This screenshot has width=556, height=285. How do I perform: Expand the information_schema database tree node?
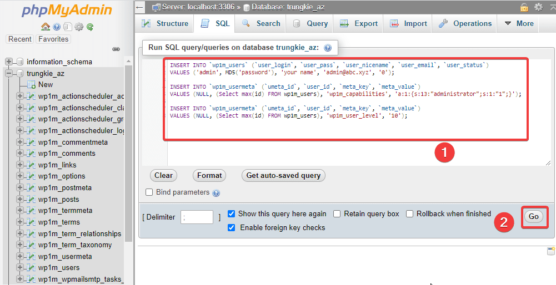(9, 62)
